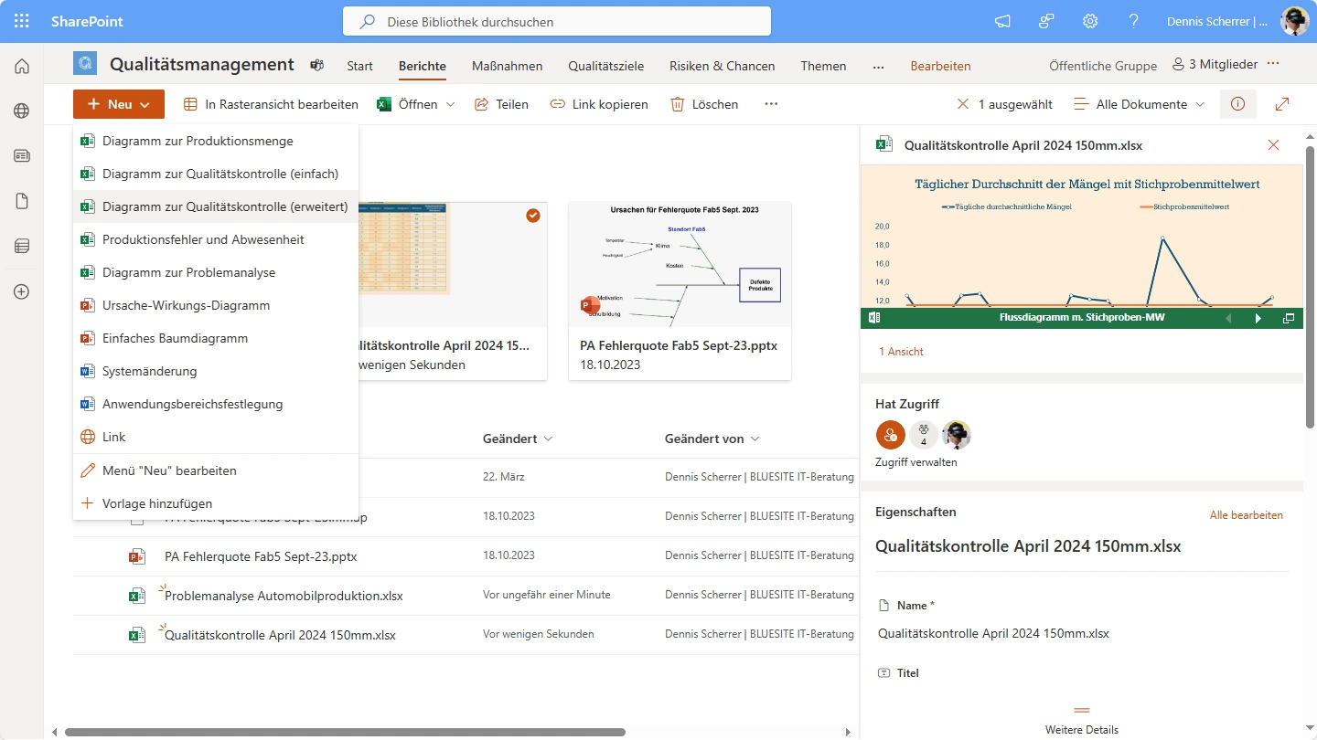Switch to the Maßnahmen navigation tab
Screen dimensions: 1317x740
(507, 66)
